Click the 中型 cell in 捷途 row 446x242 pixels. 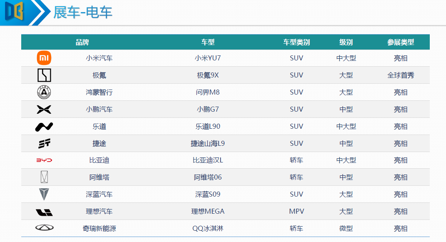point(346,143)
